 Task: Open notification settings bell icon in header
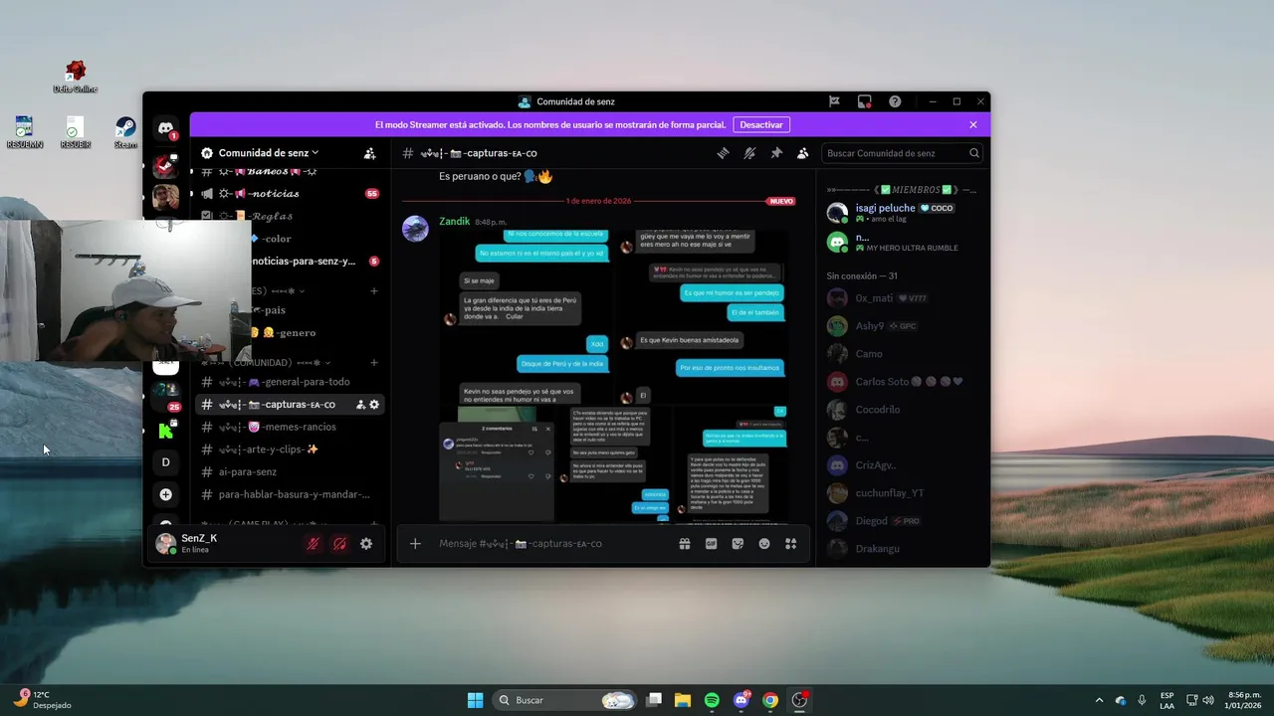tap(749, 153)
